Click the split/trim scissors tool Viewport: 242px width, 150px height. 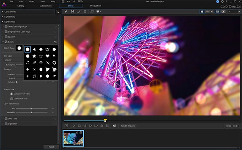(66, 12)
